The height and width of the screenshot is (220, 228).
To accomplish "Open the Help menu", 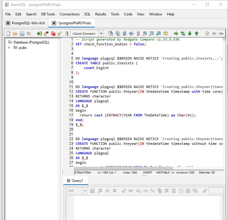I will (x=170, y=14).
